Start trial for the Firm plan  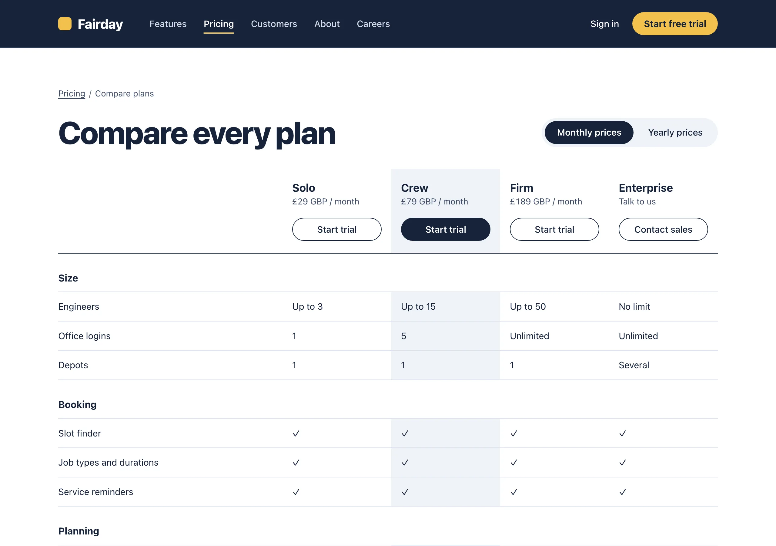coord(554,229)
